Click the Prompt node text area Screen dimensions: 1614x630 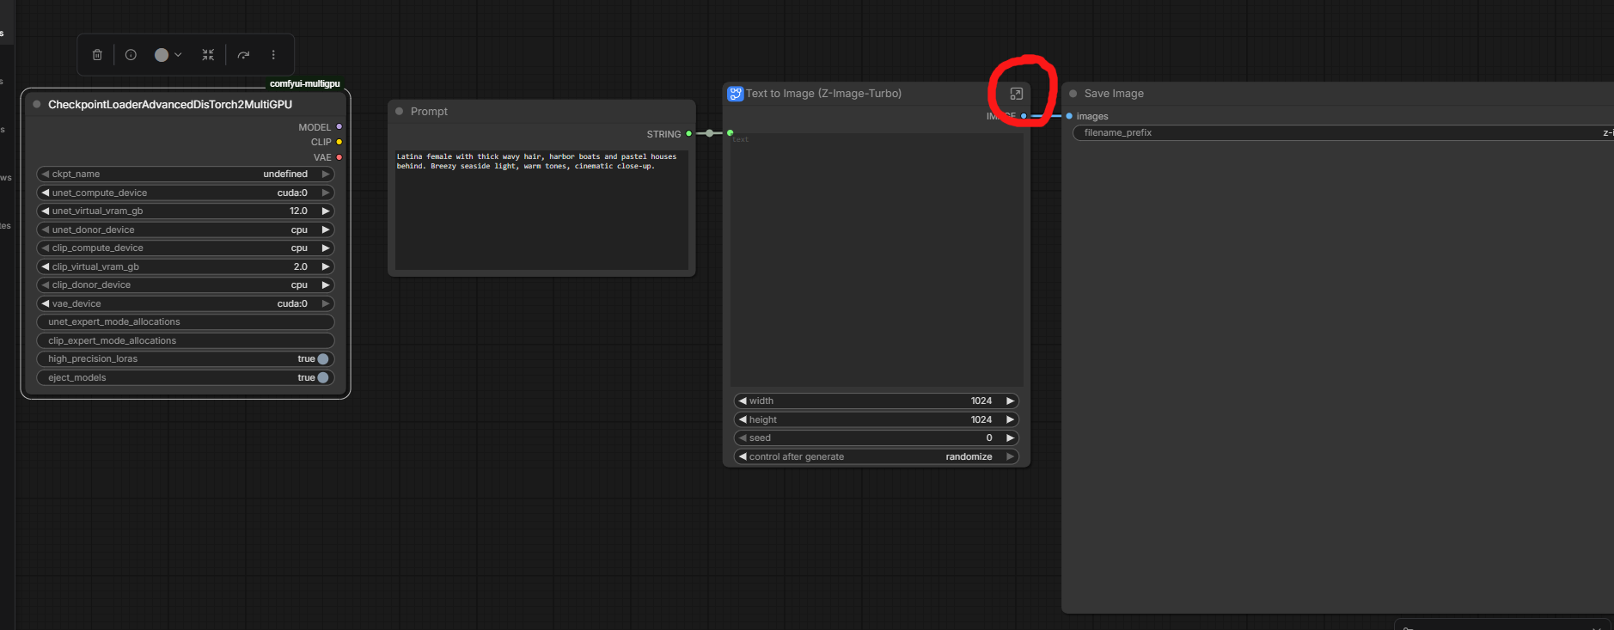point(541,210)
